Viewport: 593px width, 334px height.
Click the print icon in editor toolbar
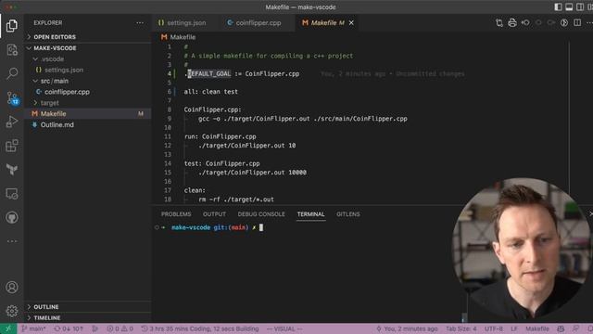pos(512,22)
